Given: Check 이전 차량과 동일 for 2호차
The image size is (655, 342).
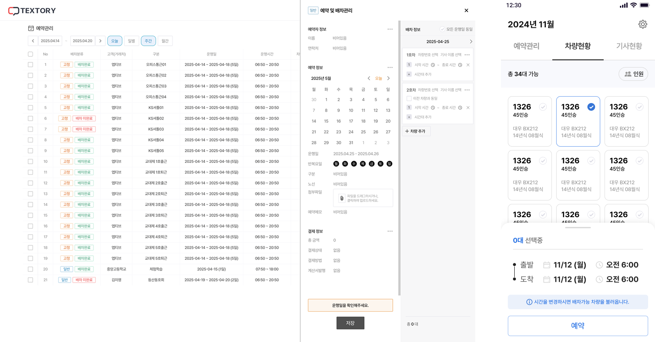Looking at the screenshot, I should click(x=409, y=98).
